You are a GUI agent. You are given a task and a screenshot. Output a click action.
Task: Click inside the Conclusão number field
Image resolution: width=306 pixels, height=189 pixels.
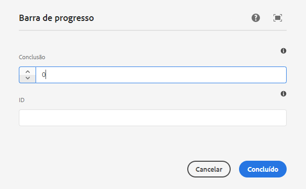tap(161, 75)
